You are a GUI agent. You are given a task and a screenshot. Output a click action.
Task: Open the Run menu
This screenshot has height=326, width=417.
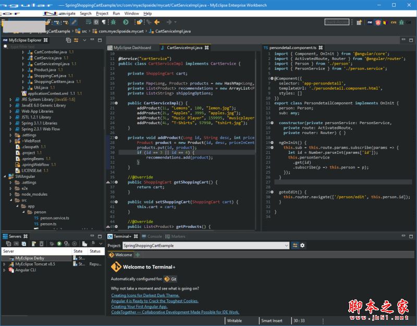[116, 14]
